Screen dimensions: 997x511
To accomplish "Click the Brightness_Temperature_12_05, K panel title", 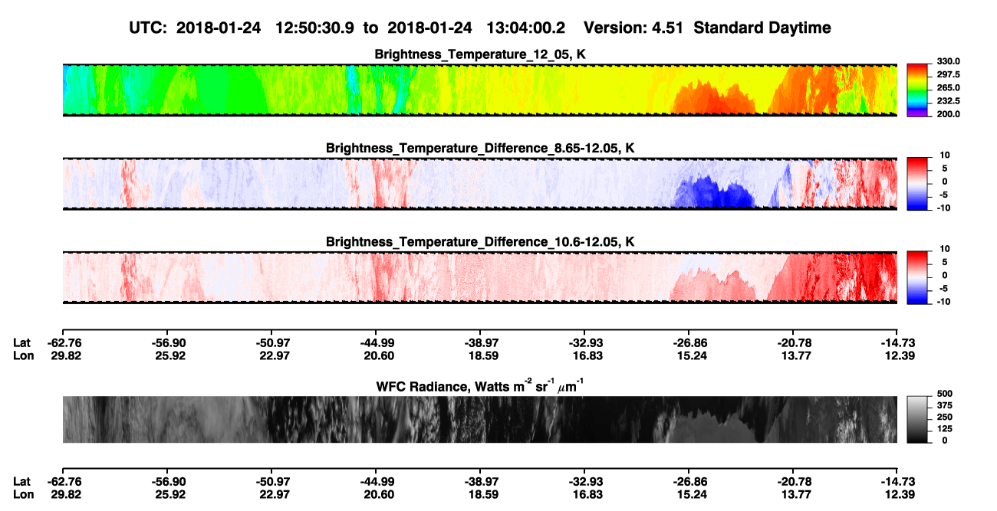I will 480,54.
